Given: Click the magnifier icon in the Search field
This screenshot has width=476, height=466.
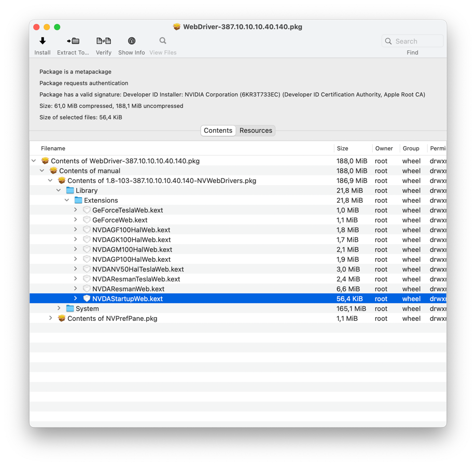Looking at the screenshot, I should (x=388, y=41).
